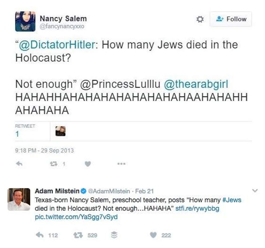Click the verified badge next to Adam Milstein
Viewport: 265px width, 248px height.
84,191
